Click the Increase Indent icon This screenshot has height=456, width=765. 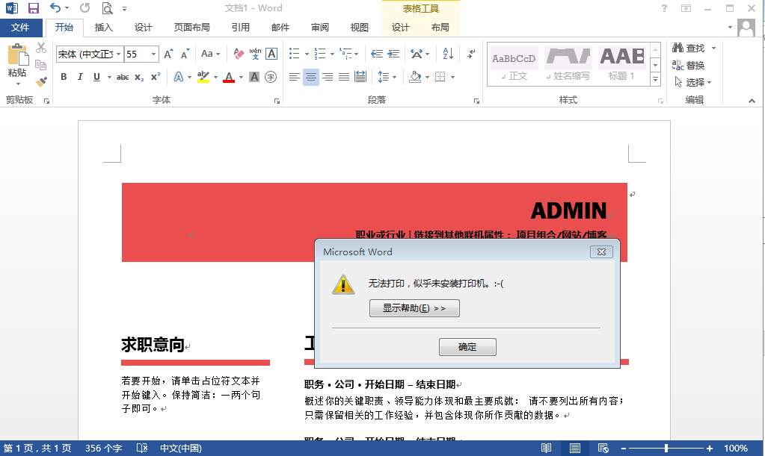click(393, 54)
